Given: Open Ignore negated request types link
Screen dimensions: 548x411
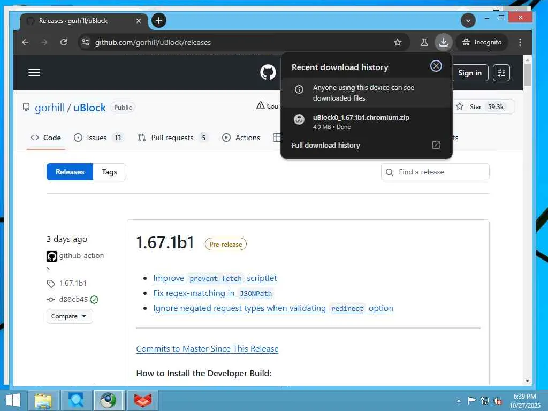Looking at the screenshot, I should (x=273, y=308).
